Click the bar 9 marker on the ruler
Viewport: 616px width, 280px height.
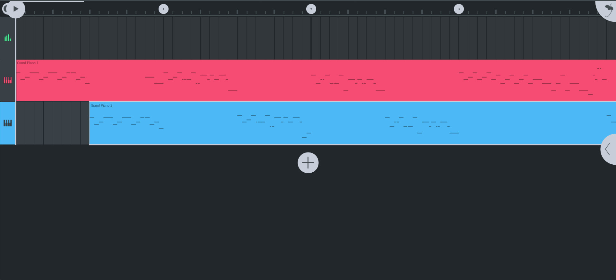311,9
